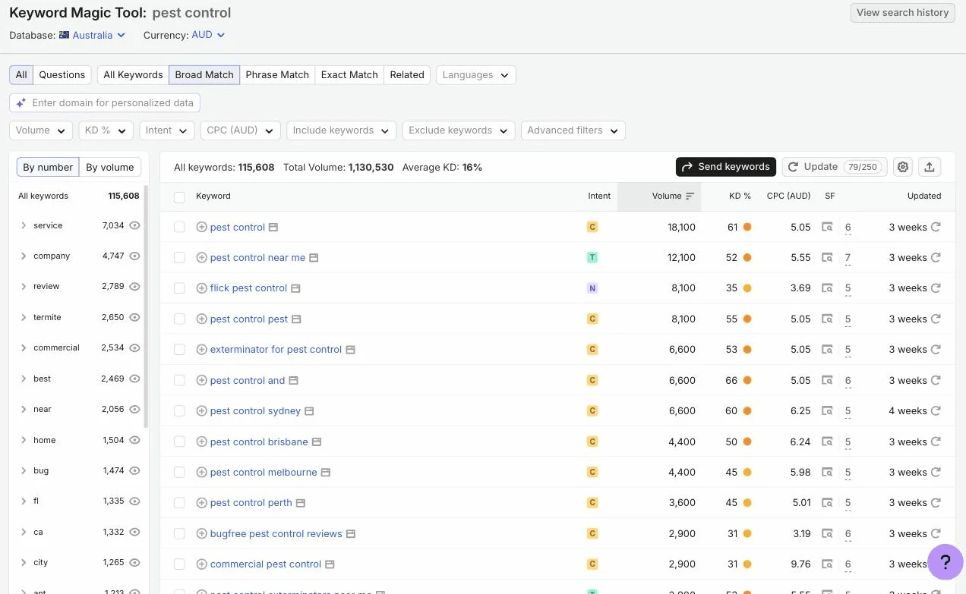View SERP features icon for 'flick pest control' row
Viewport: 966px width, 594px height.
pyautogui.click(x=828, y=288)
